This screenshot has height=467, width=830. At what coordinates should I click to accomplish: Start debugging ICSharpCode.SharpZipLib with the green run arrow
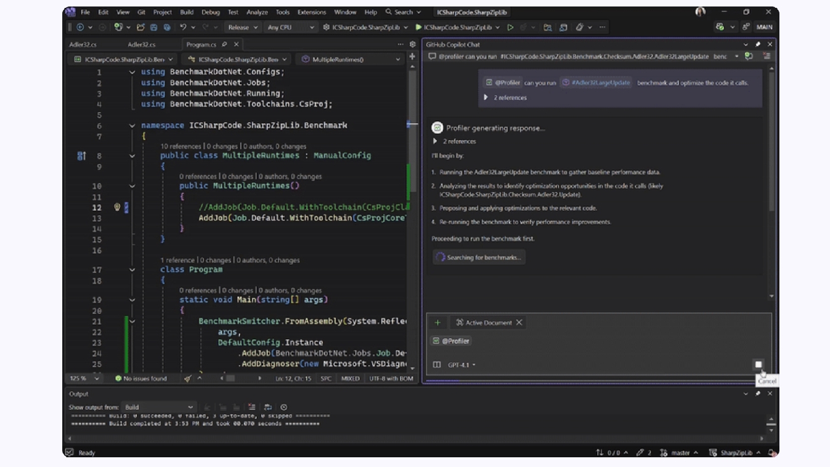pyautogui.click(x=418, y=27)
